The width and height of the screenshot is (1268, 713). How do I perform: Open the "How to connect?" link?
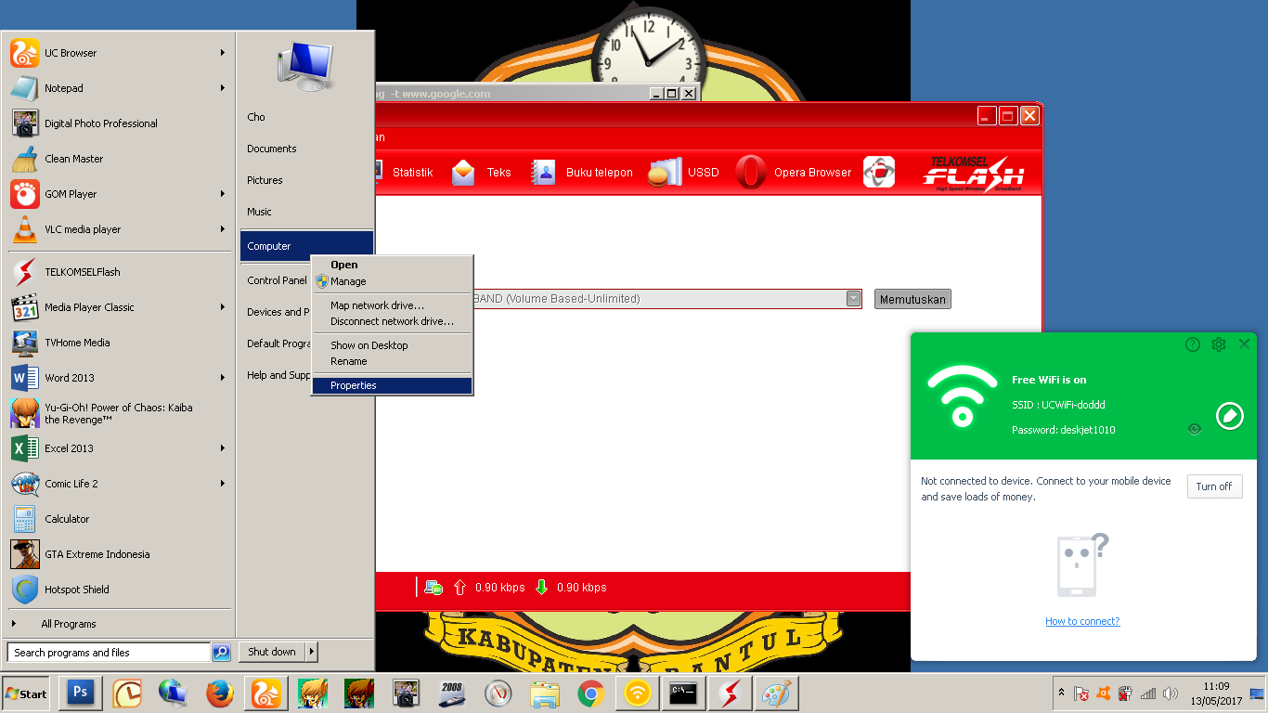click(x=1082, y=620)
